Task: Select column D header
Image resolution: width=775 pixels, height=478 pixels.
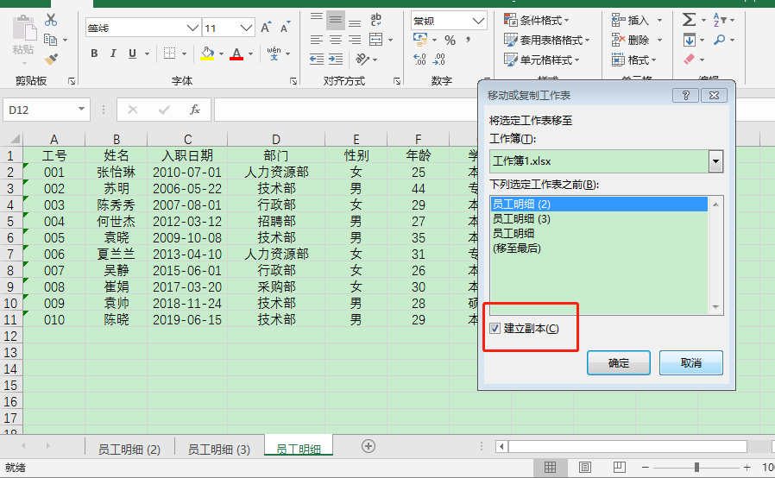Action: 276,140
